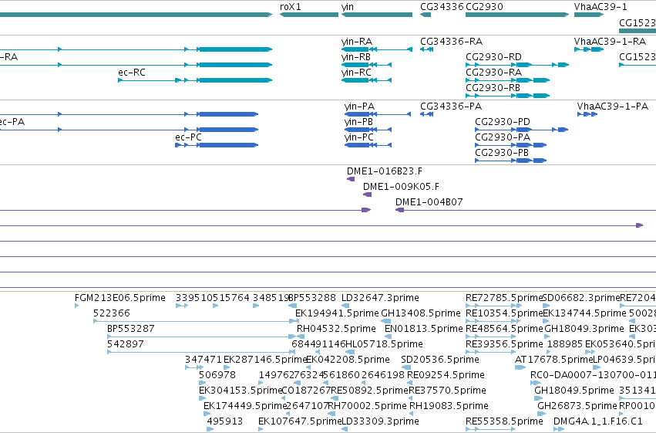Select EST EK304153.5prime
This screenshot has height=433, width=656.
click(202, 399)
